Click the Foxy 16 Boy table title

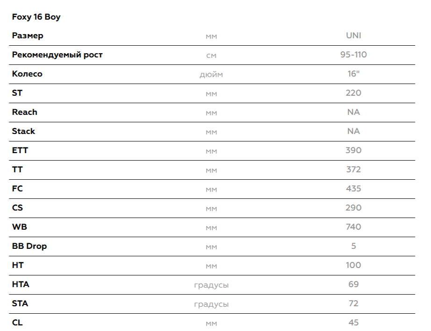pos(36,17)
